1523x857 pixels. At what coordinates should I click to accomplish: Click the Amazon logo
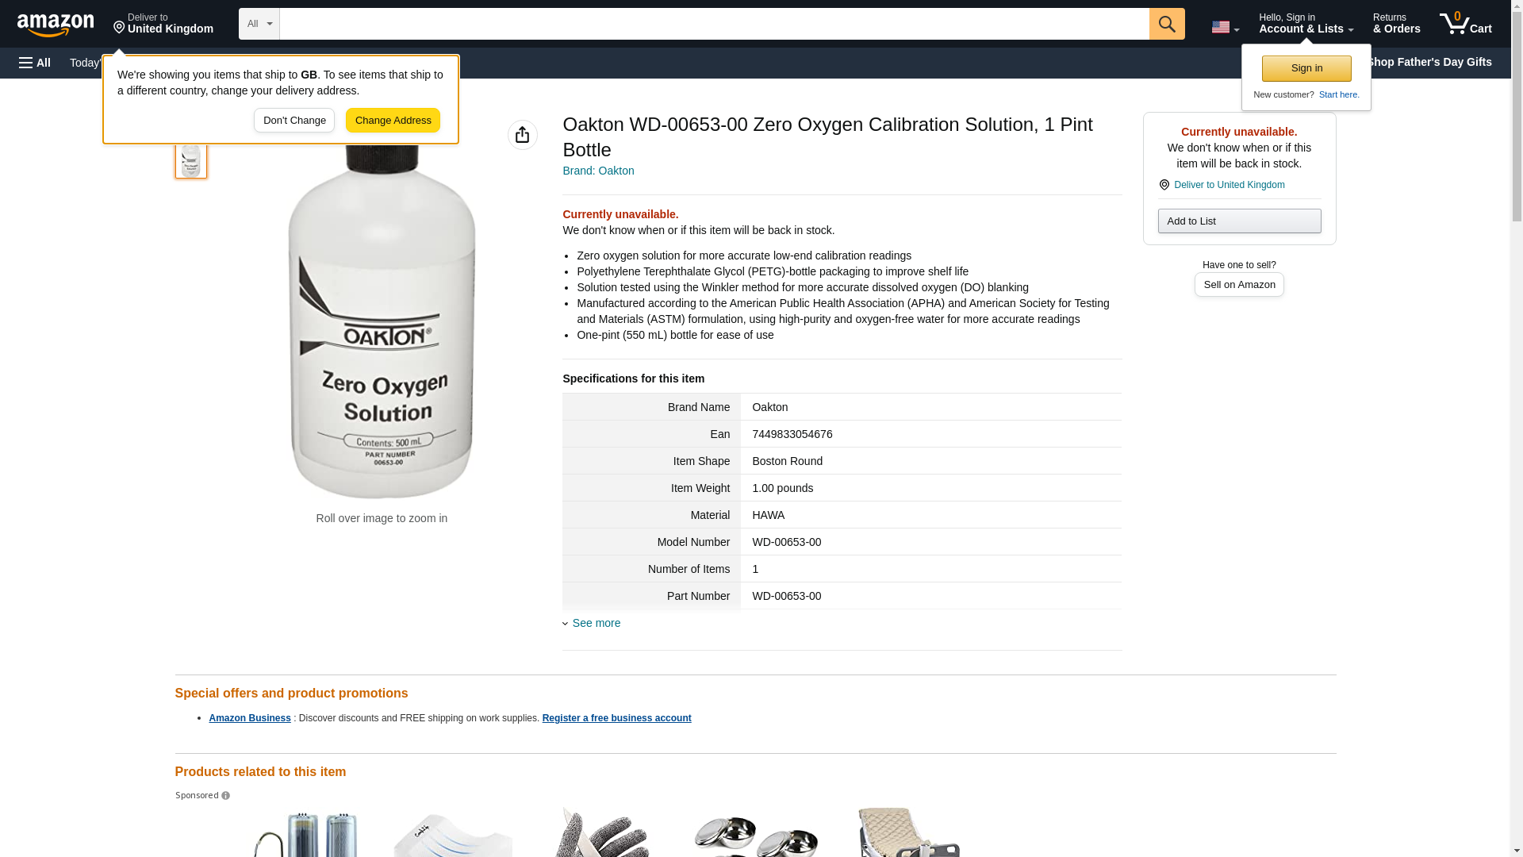pos(56,25)
